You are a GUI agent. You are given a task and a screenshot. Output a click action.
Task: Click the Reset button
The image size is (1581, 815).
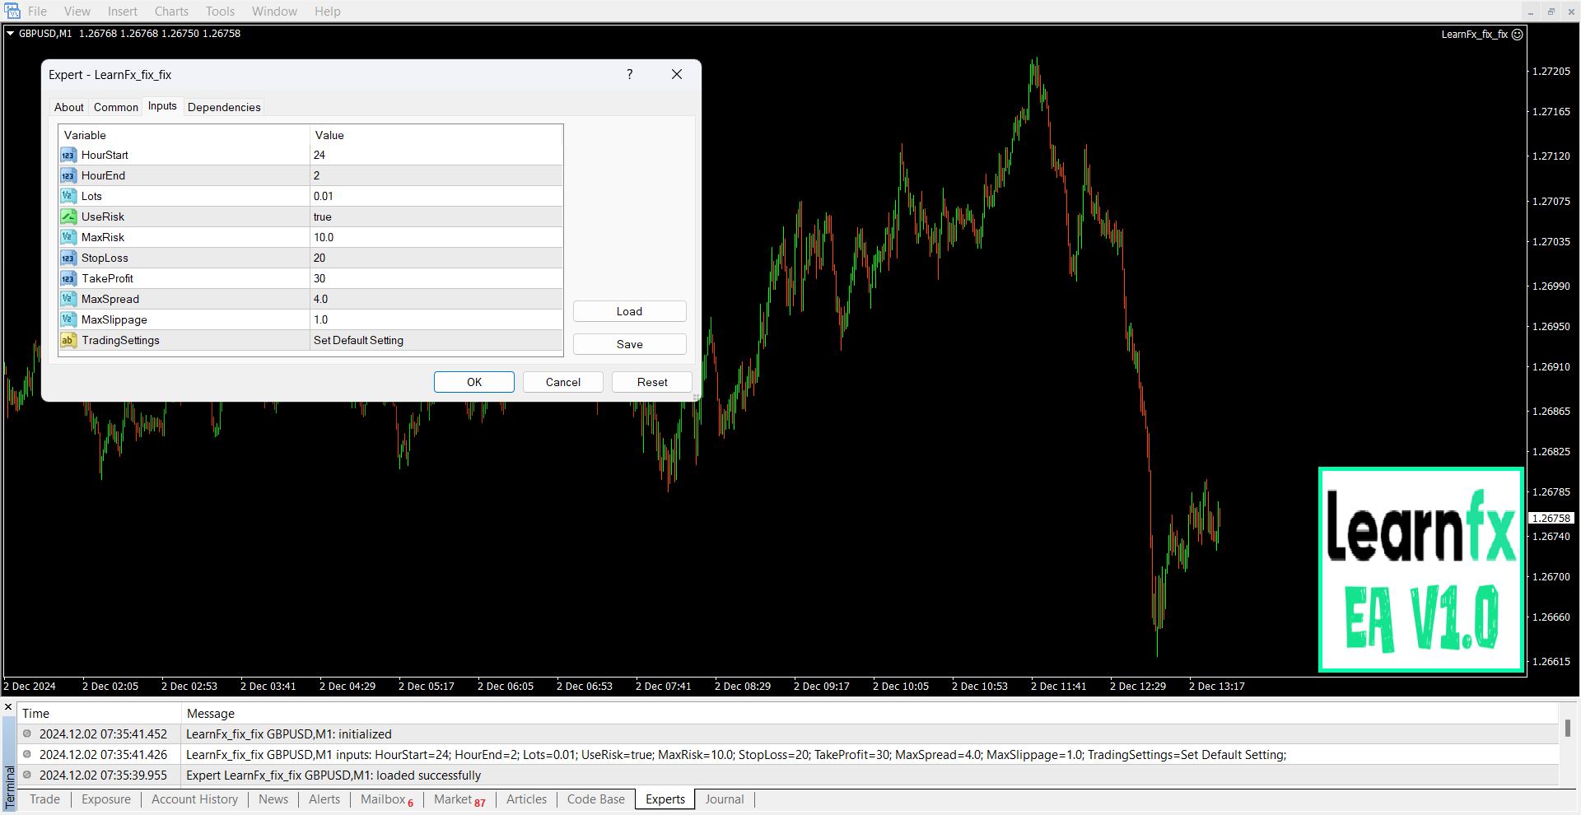pyautogui.click(x=651, y=383)
